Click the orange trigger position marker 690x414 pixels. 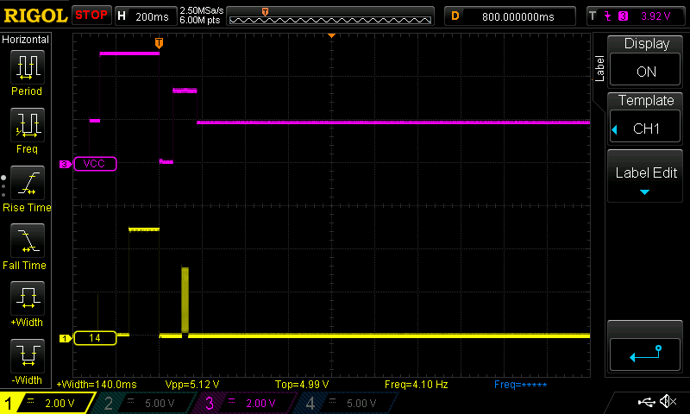(x=159, y=42)
